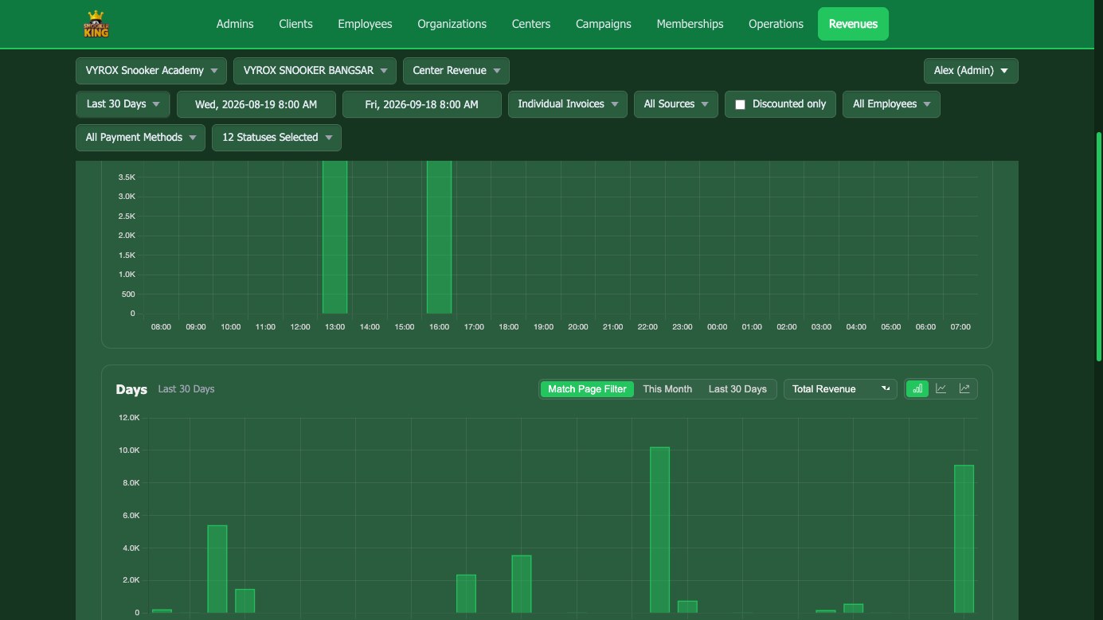Click the Snooker King crown logo
Screen dimensions: 1103x620
tap(96, 24)
